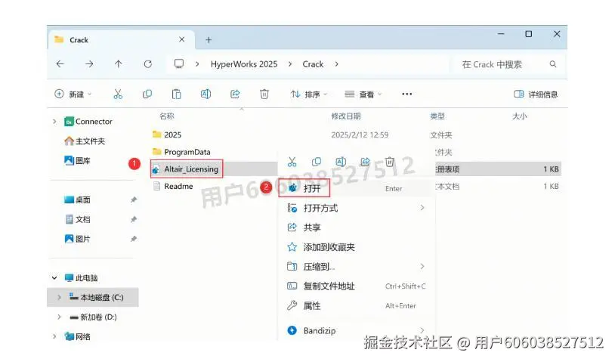This screenshot has width=615, height=362.
Task: Click the This PC monitor icon in address bar
Action: [179, 63]
